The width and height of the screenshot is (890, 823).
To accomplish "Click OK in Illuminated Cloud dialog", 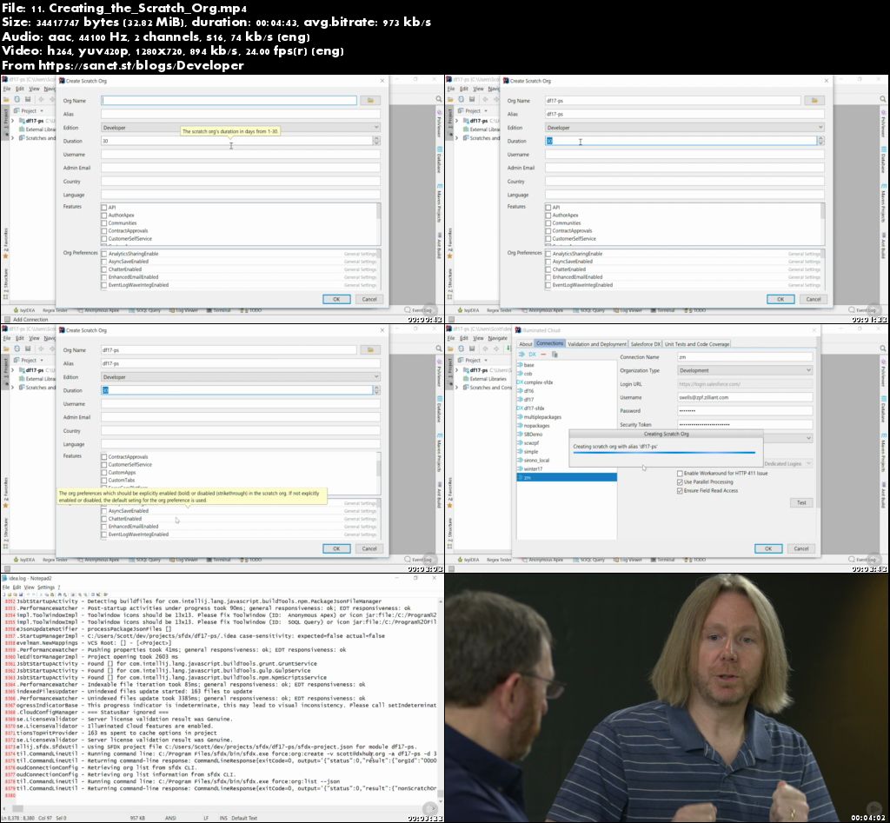I will (768, 549).
